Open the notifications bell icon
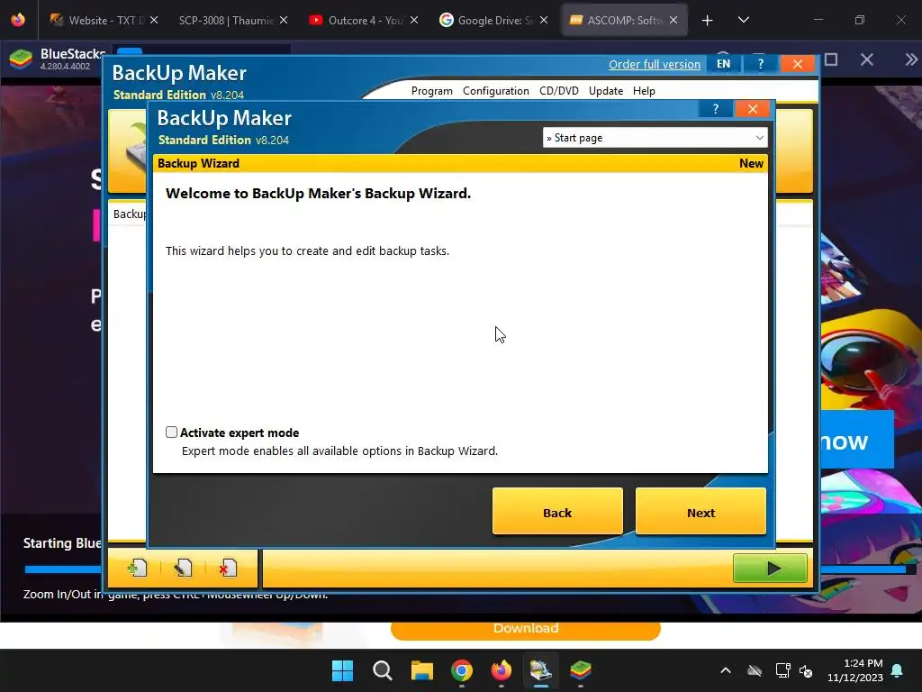 tap(897, 670)
